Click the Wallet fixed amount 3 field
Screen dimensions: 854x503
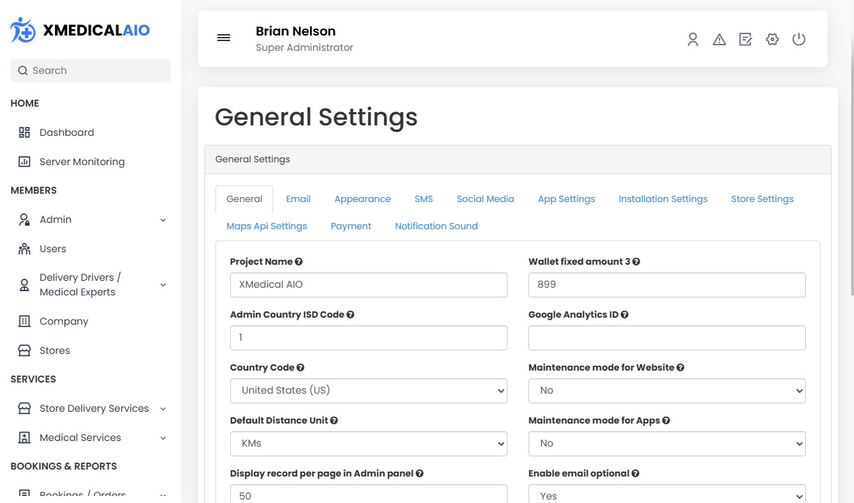click(x=666, y=285)
